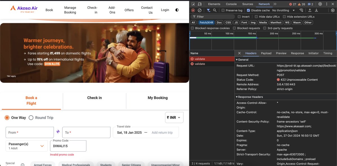Image resolution: width=337 pixels, height=166 pixels.
Task: Uncheck Disable cache checkbox
Action: click(248, 10)
